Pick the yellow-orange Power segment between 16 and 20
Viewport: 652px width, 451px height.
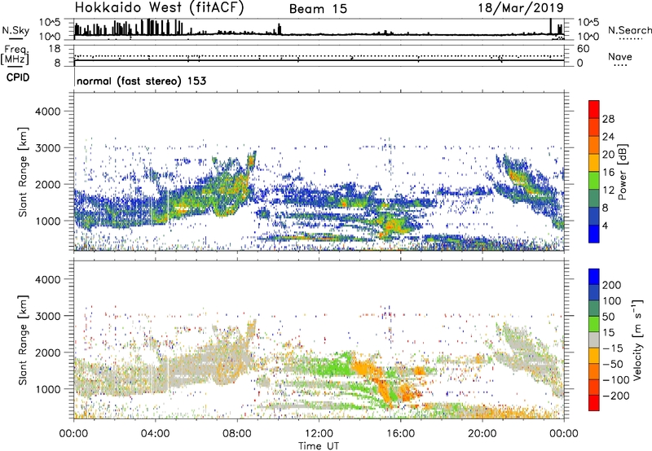point(594,163)
